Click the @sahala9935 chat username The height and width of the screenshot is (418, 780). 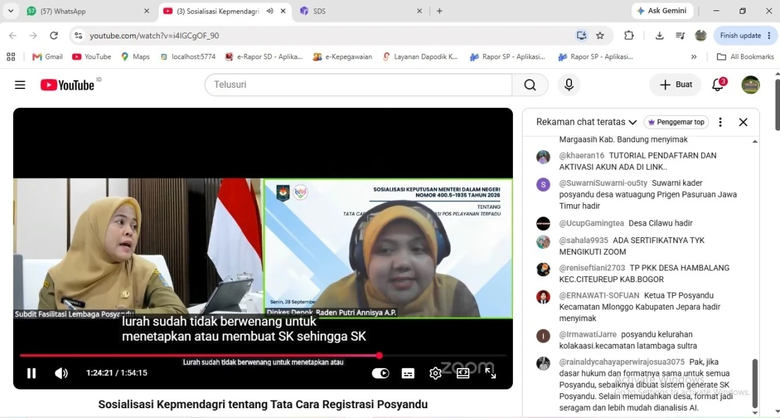click(584, 240)
